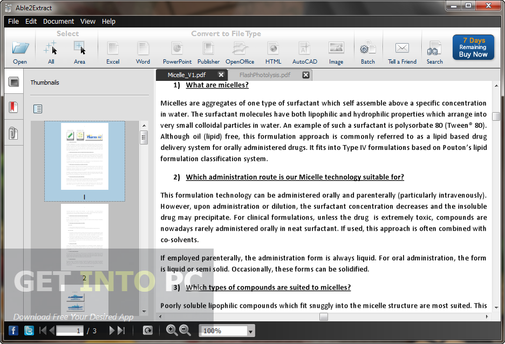
Task: Click thumbnails options list icon
Action: [38, 109]
